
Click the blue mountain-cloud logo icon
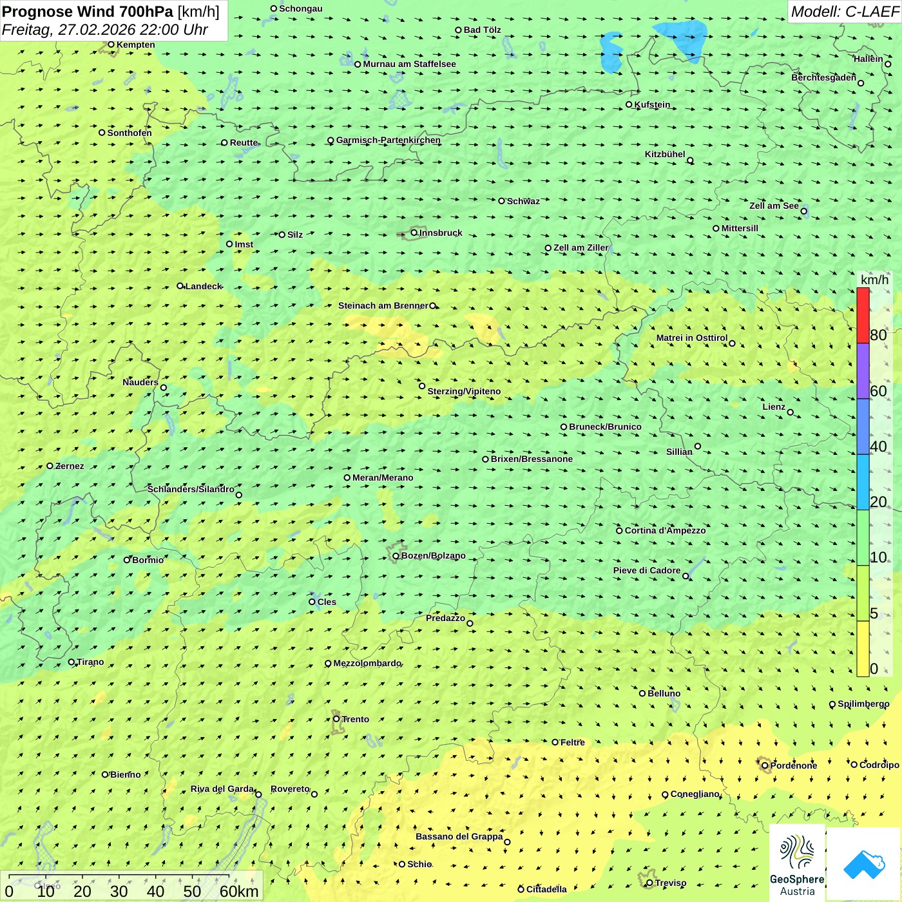(x=864, y=863)
